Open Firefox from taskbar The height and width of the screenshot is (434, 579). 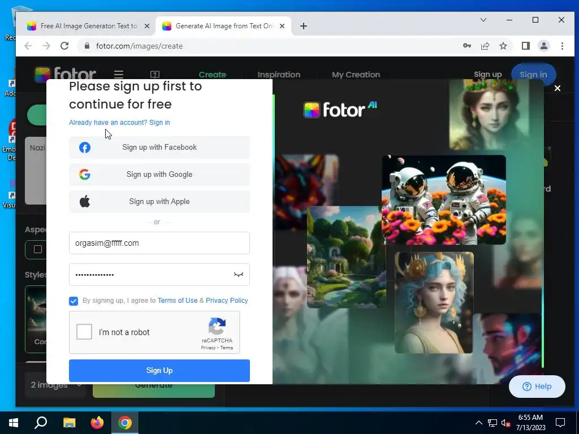pos(97,423)
